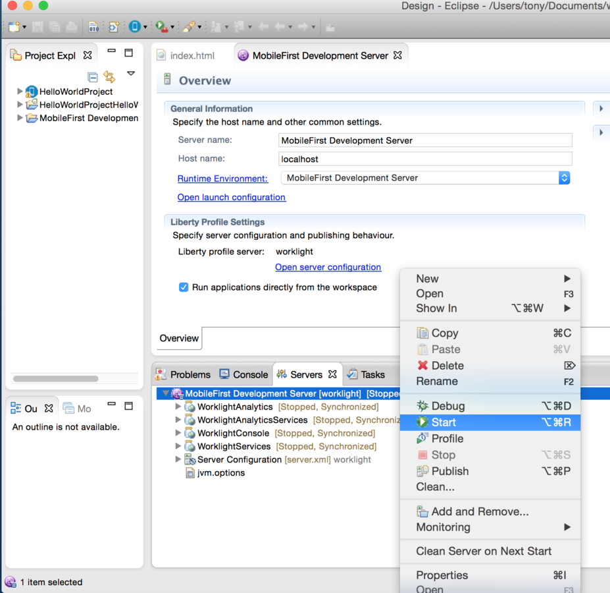Click the Server name input field

[x=425, y=140]
